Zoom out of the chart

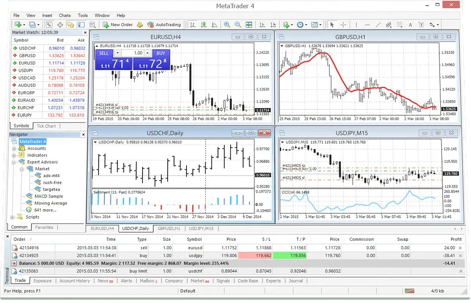coord(238,25)
